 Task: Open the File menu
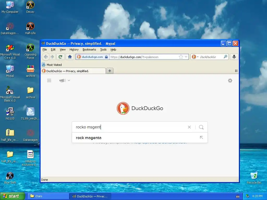click(x=45, y=49)
